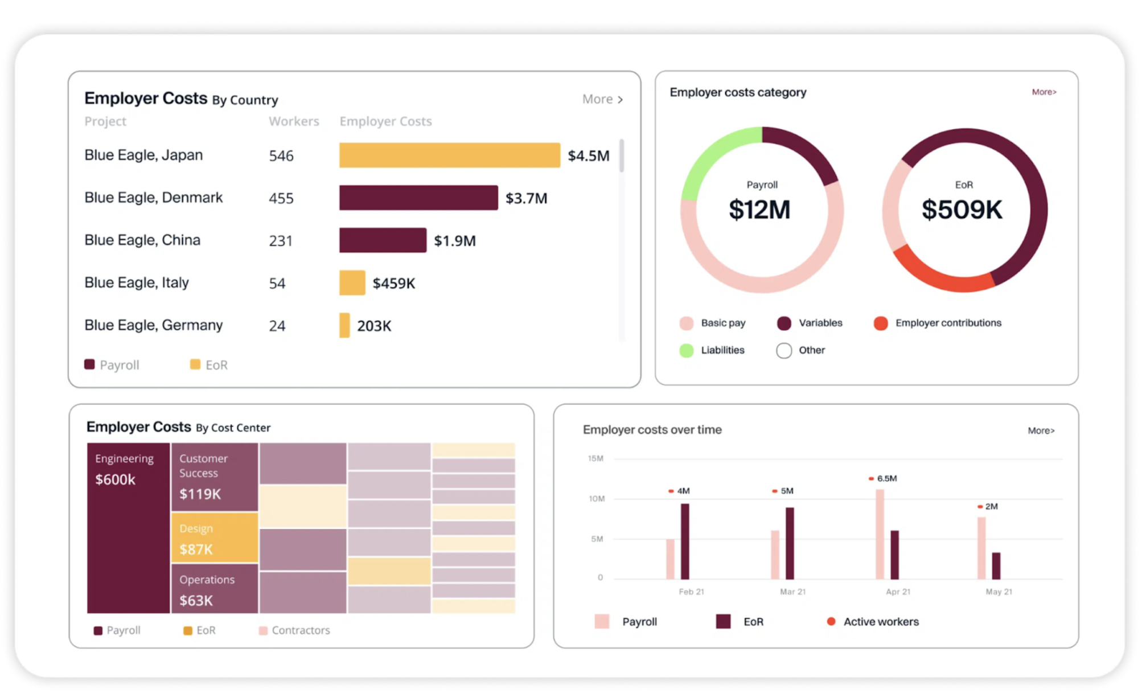Click the Engineering $600k treemap tile
This screenshot has height=697, width=1142.
(x=128, y=528)
